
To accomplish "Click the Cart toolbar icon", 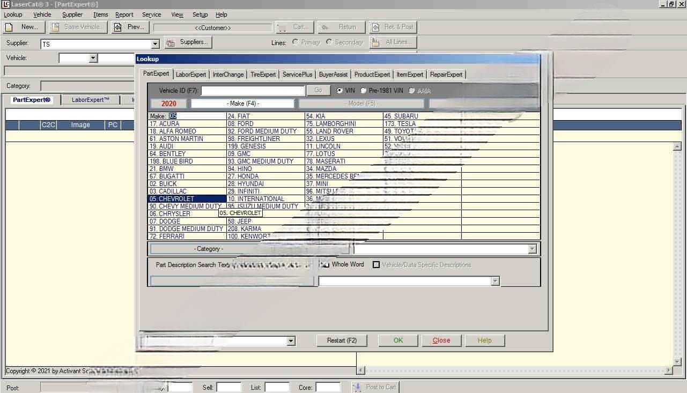I will click(282, 27).
